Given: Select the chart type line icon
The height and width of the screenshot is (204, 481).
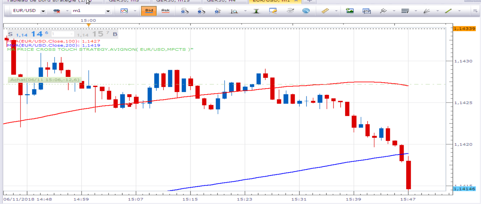Looking at the screenshot, I should pos(124,11).
